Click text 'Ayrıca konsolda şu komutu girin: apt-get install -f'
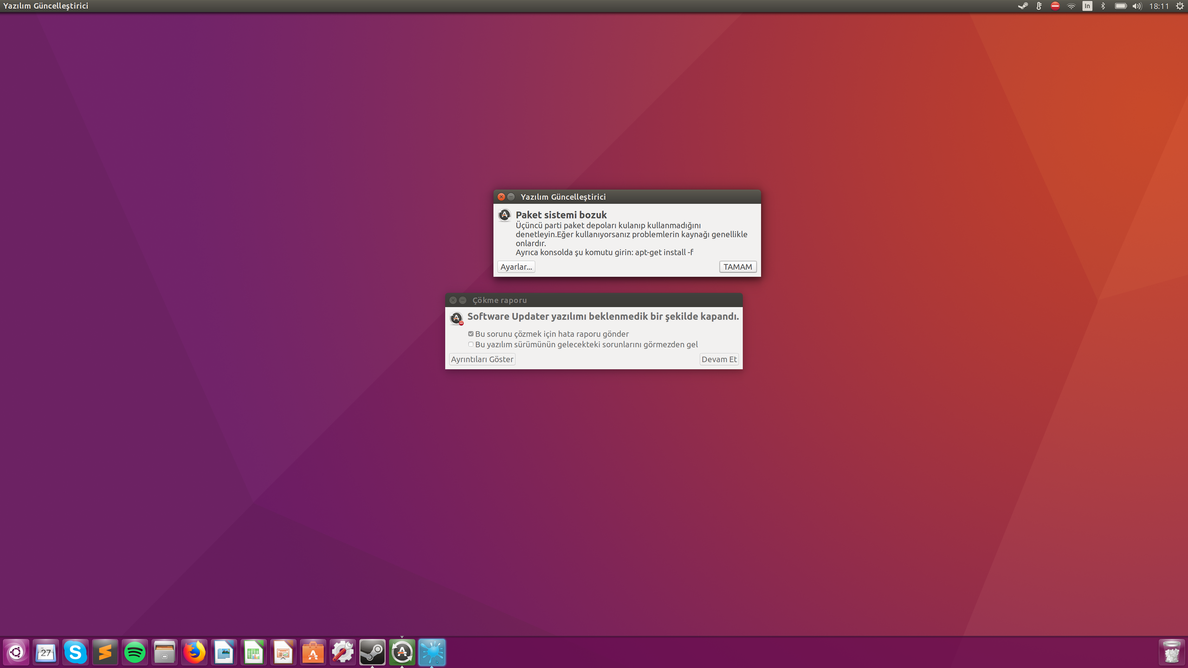Viewport: 1188px width, 668px height. tap(604, 252)
